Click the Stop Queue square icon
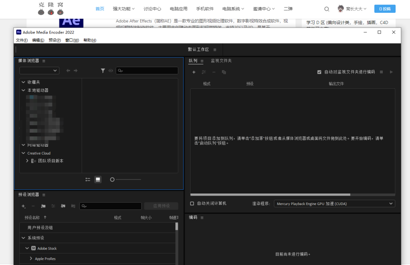The image size is (410, 265). point(382,72)
